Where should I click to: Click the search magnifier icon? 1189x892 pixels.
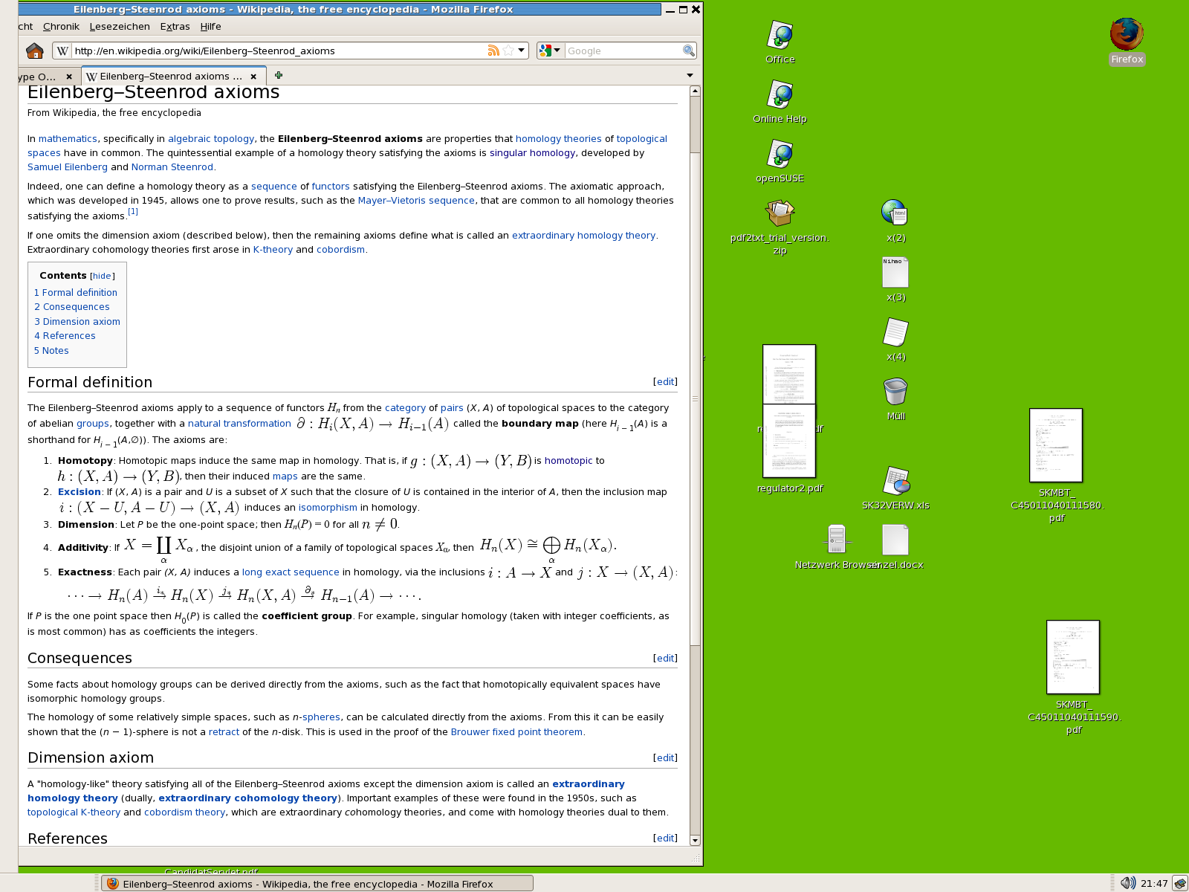pos(689,51)
